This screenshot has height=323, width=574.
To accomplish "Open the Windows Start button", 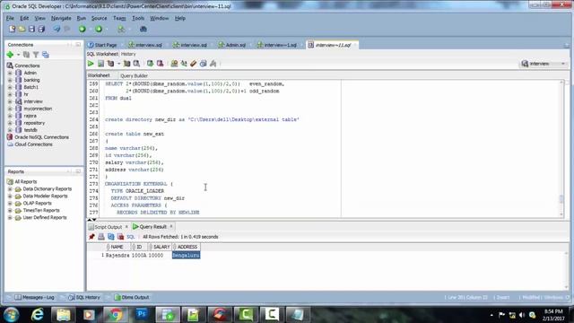I will coord(12,314).
